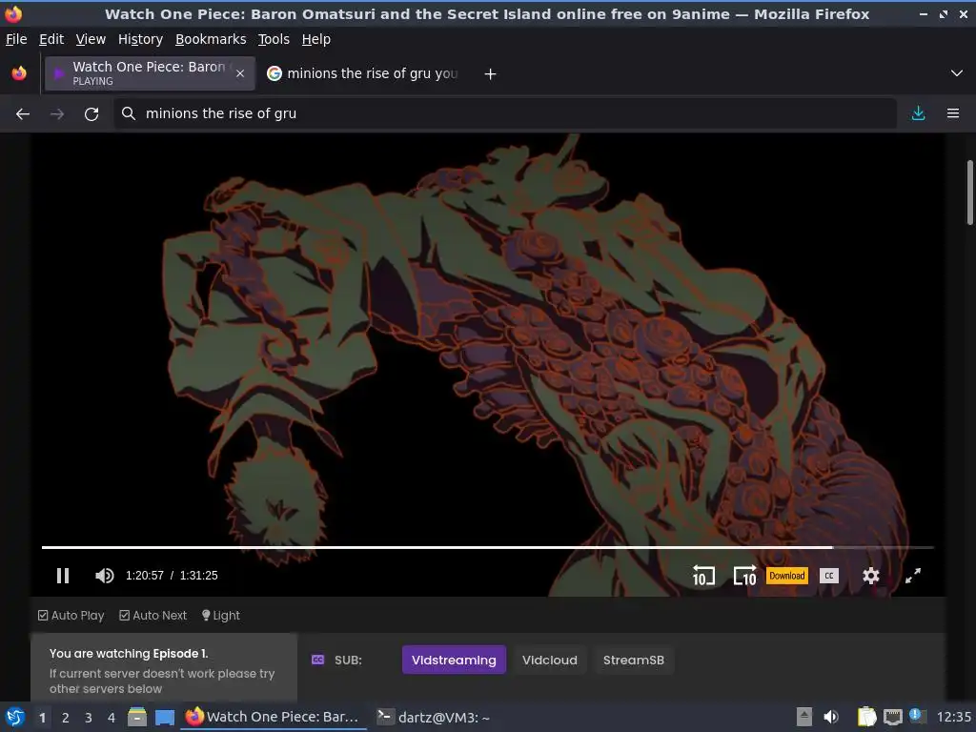Click the address bar search field
The width and height of the screenshot is (976, 732).
coord(505,113)
